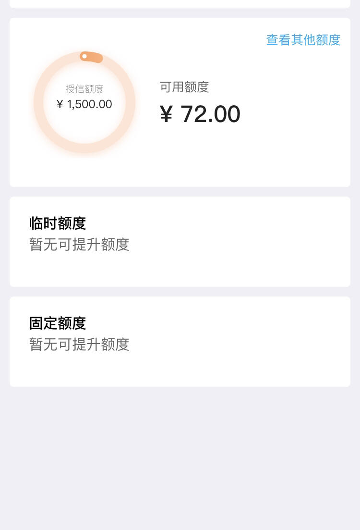Image resolution: width=360 pixels, height=530 pixels.
Task: Select the 可用额度 label
Action: click(x=184, y=87)
